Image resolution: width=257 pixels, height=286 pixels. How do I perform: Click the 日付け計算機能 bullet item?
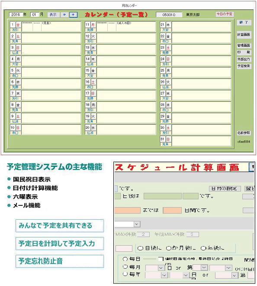coord(35,188)
